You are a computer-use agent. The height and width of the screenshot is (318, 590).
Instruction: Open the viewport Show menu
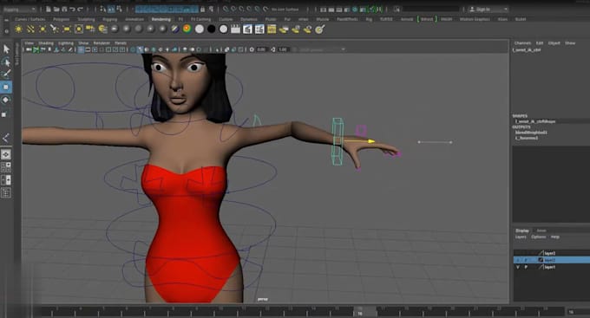coord(83,43)
